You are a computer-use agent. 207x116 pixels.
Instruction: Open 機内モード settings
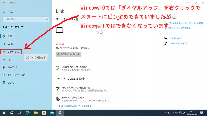(12, 67)
